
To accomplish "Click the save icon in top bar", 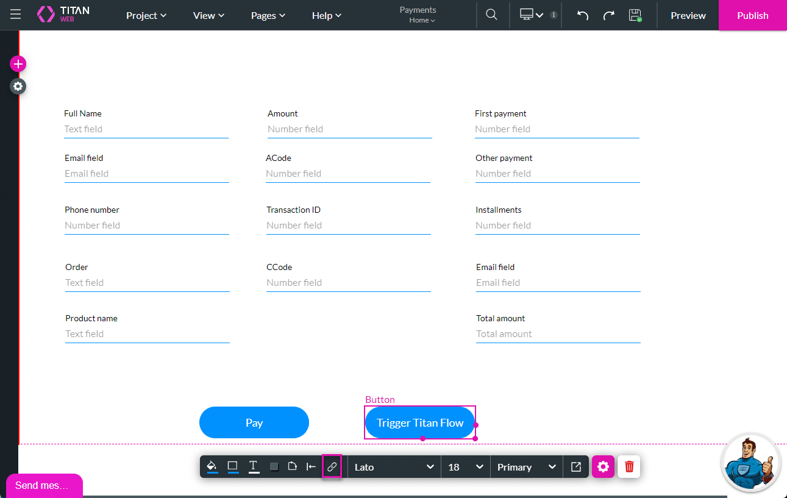I will 635,15.
